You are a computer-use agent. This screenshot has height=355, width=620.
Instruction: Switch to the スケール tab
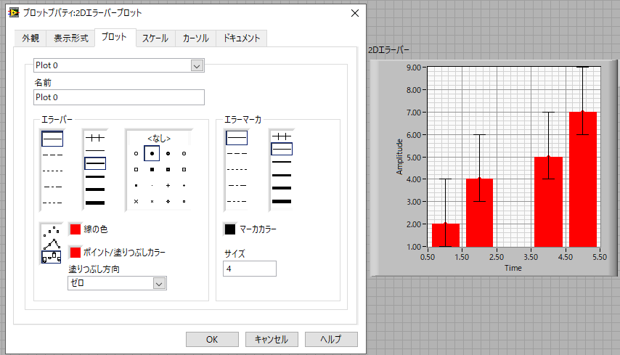coord(155,38)
